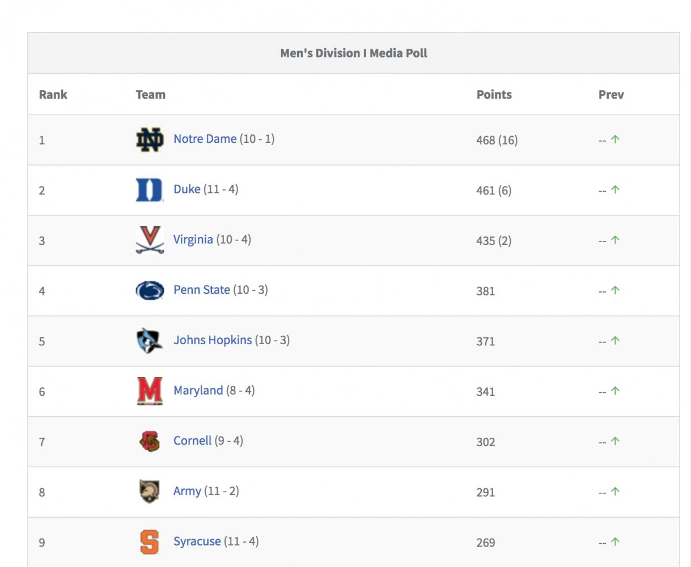Viewport: 691px width, 567px height.
Task: Click the Notre Dame team logo
Action: point(150,139)
